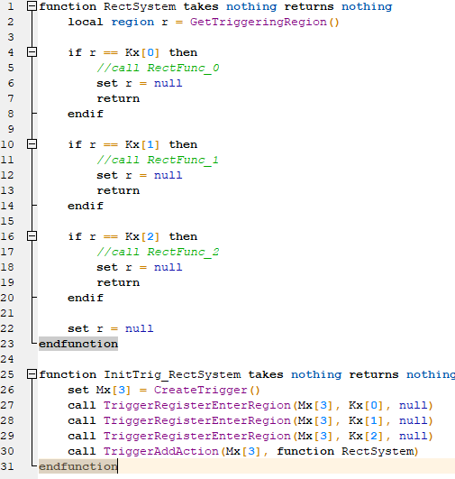Screen dimensions: 455x479
Task: Click 'endif' on line 14
Action: point(86,206)
